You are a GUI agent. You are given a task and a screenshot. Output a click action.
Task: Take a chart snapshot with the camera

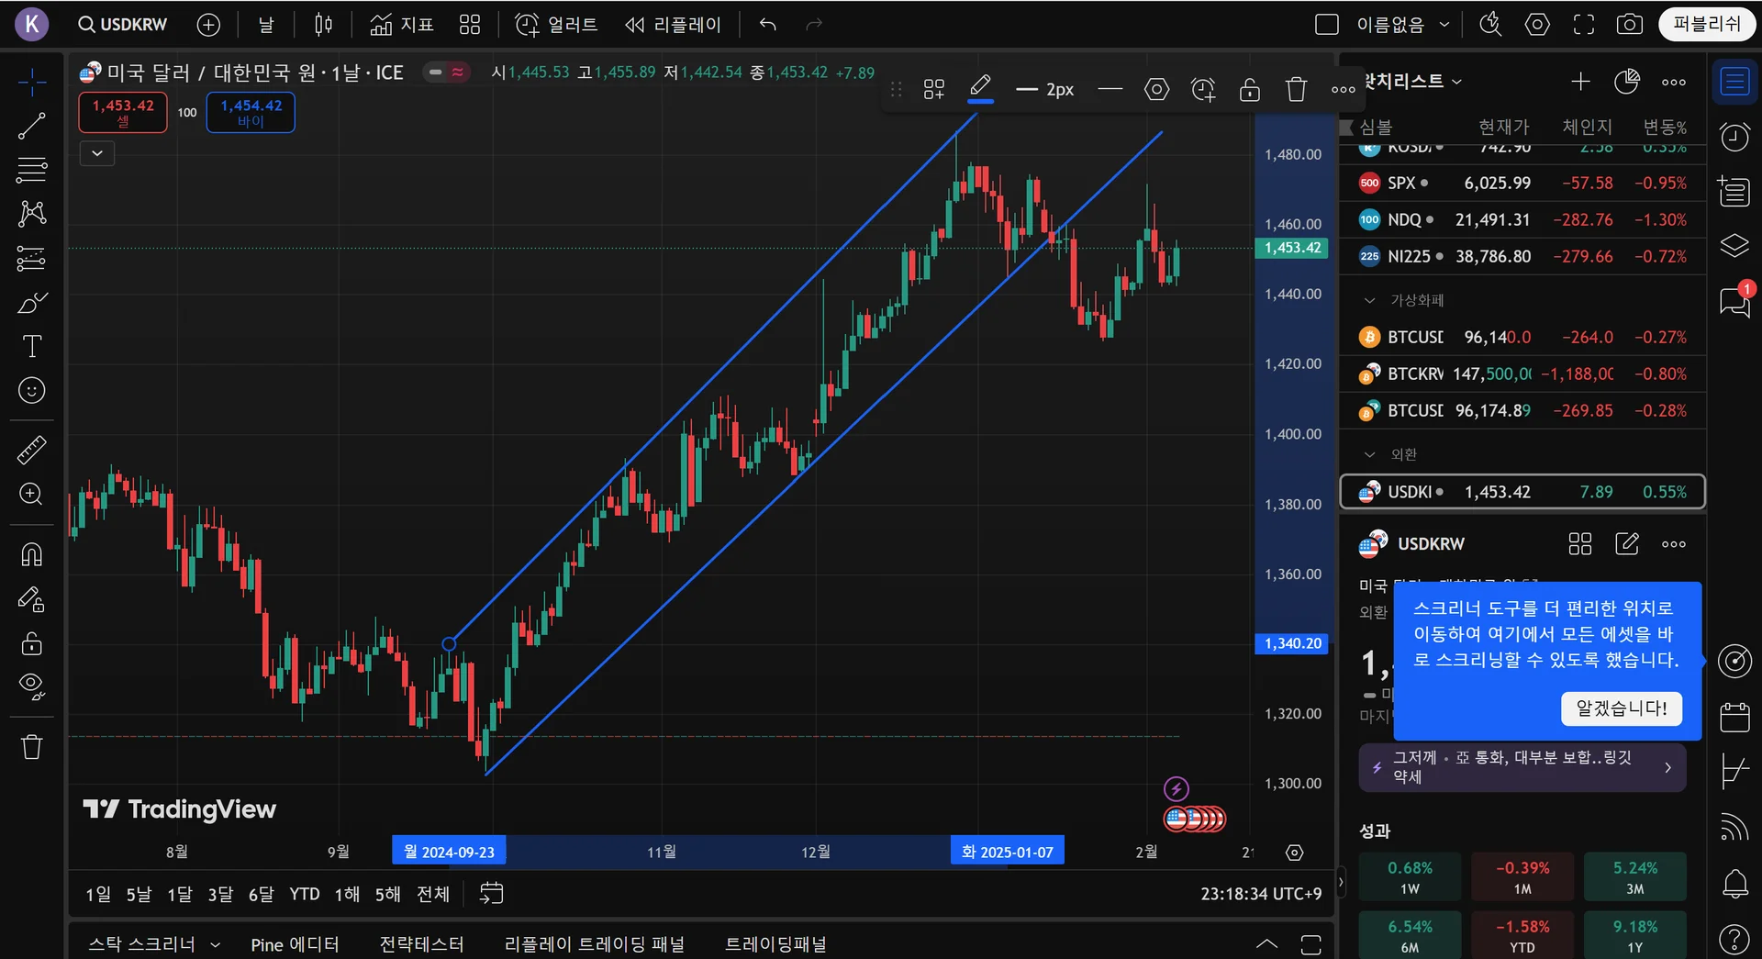[x=1630, y=25]
